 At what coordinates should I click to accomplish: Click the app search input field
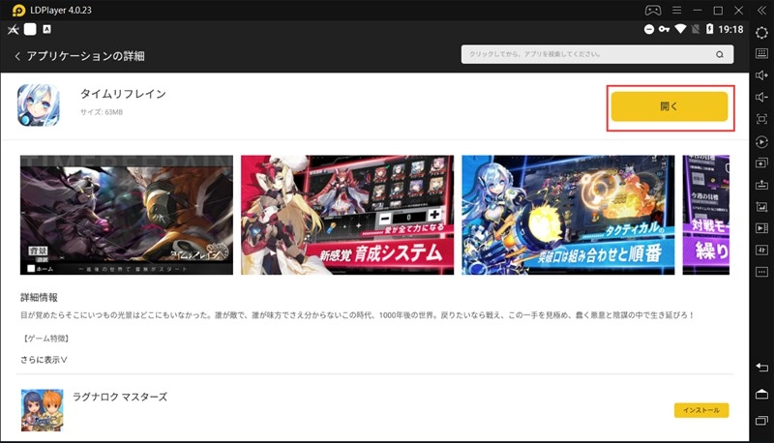597,54
